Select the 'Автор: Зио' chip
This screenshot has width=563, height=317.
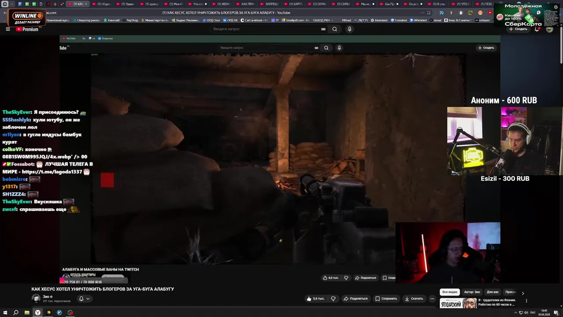click(x=472, y=292)
